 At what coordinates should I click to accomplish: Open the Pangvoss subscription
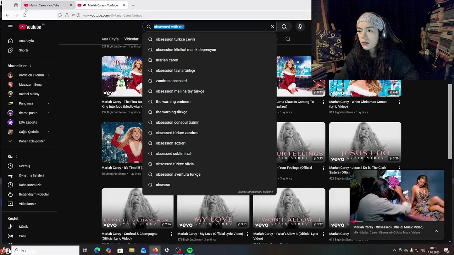pyautogui.click(x=29, y=103)
